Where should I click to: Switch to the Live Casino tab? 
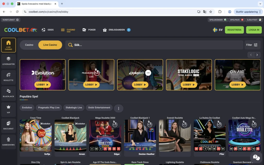click(x=50, y=45)
